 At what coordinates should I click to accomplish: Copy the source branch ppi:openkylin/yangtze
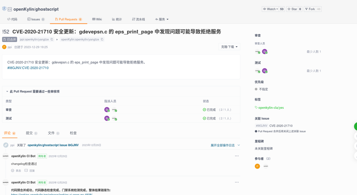point(52,39)
